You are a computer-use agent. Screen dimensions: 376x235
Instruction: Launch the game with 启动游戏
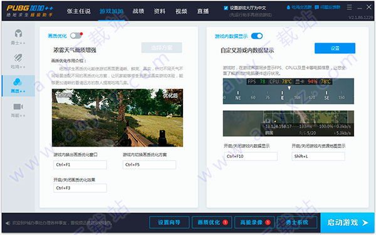(347, 222)
